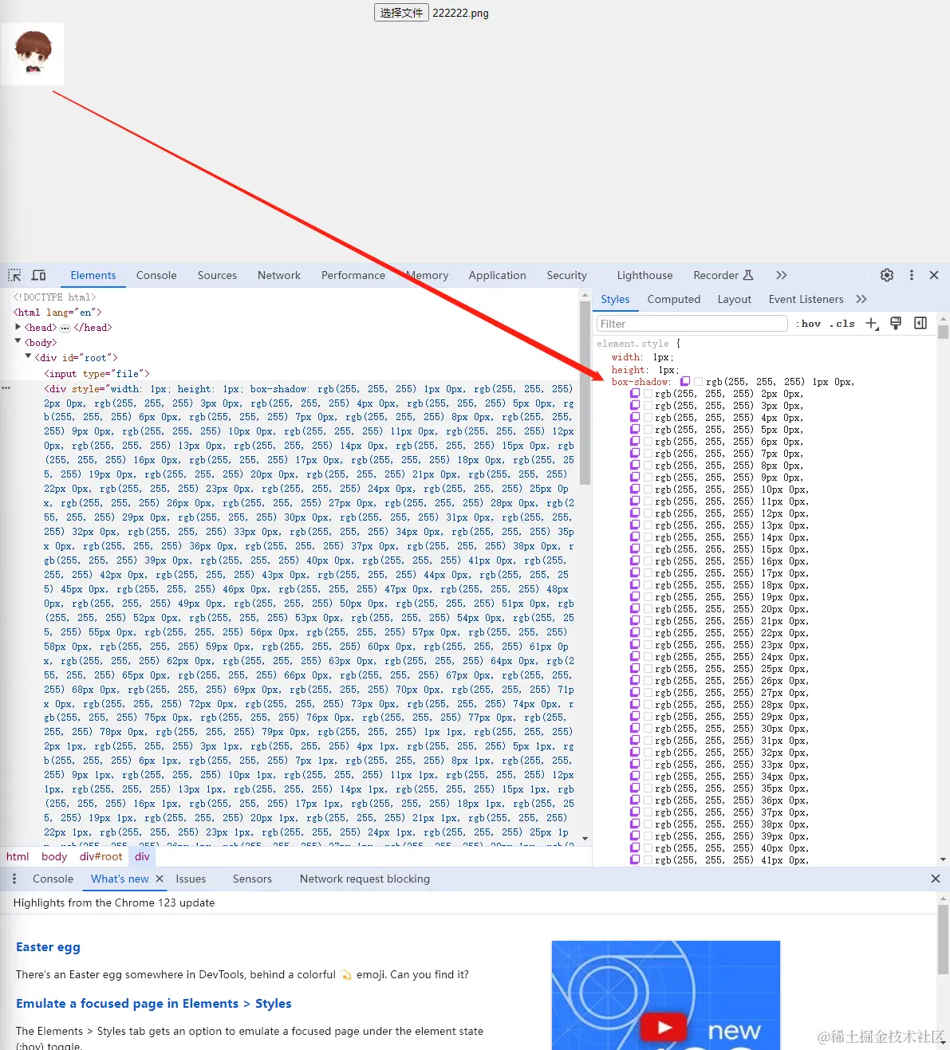
Task: Select the div#root breadcrumb
Action: 101,856
